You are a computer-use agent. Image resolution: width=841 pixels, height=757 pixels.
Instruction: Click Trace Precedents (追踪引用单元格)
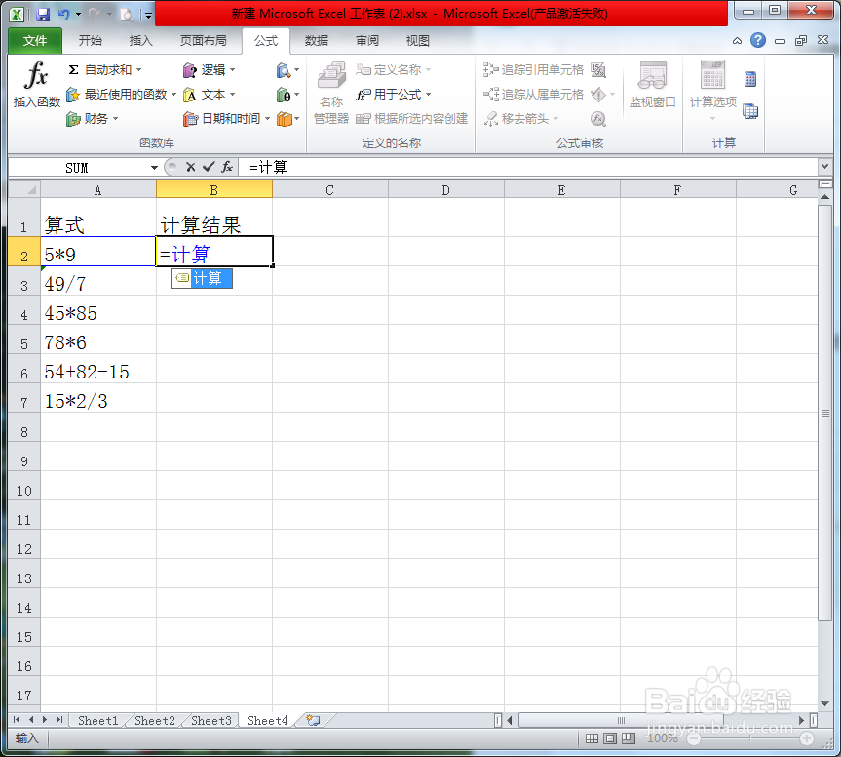(x=533, y=70)
